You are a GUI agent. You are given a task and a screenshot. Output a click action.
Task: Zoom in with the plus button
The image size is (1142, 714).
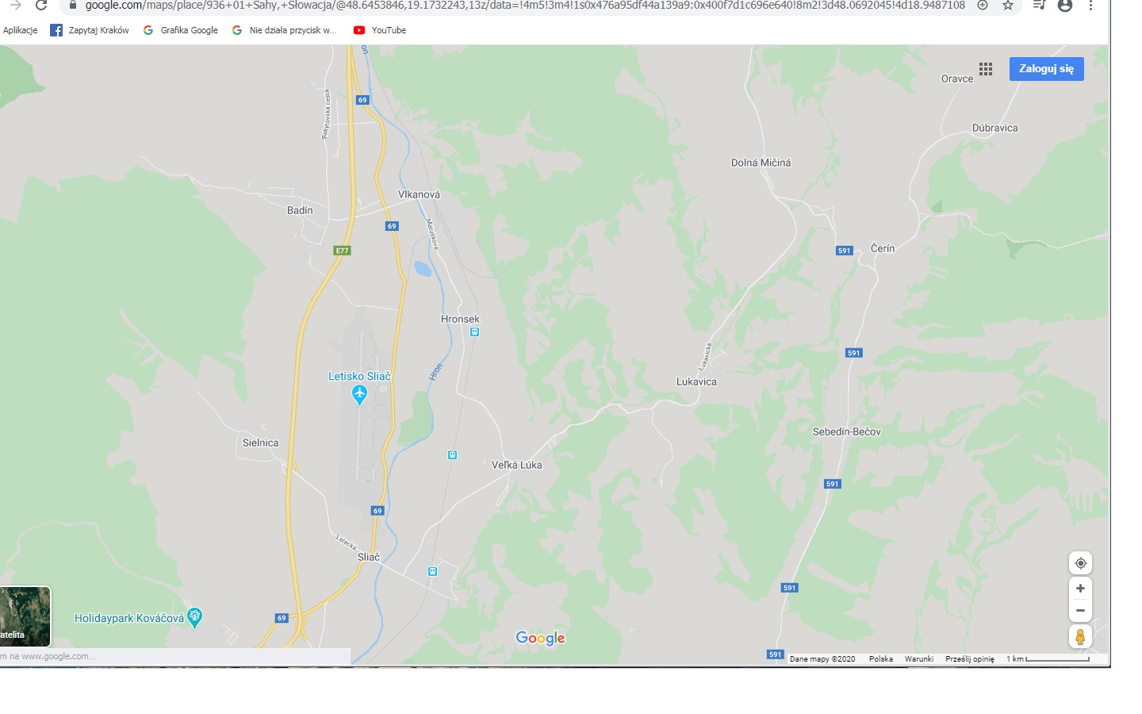tap(1080, 589)
